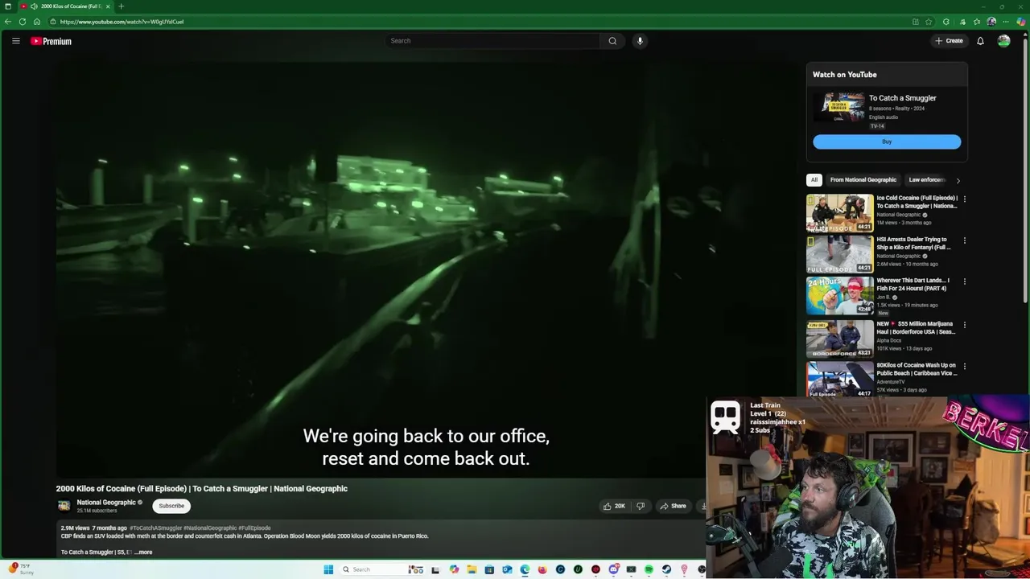Click the To Catch a Smuggler show title

pyautogui.click(x=903, y=98)
